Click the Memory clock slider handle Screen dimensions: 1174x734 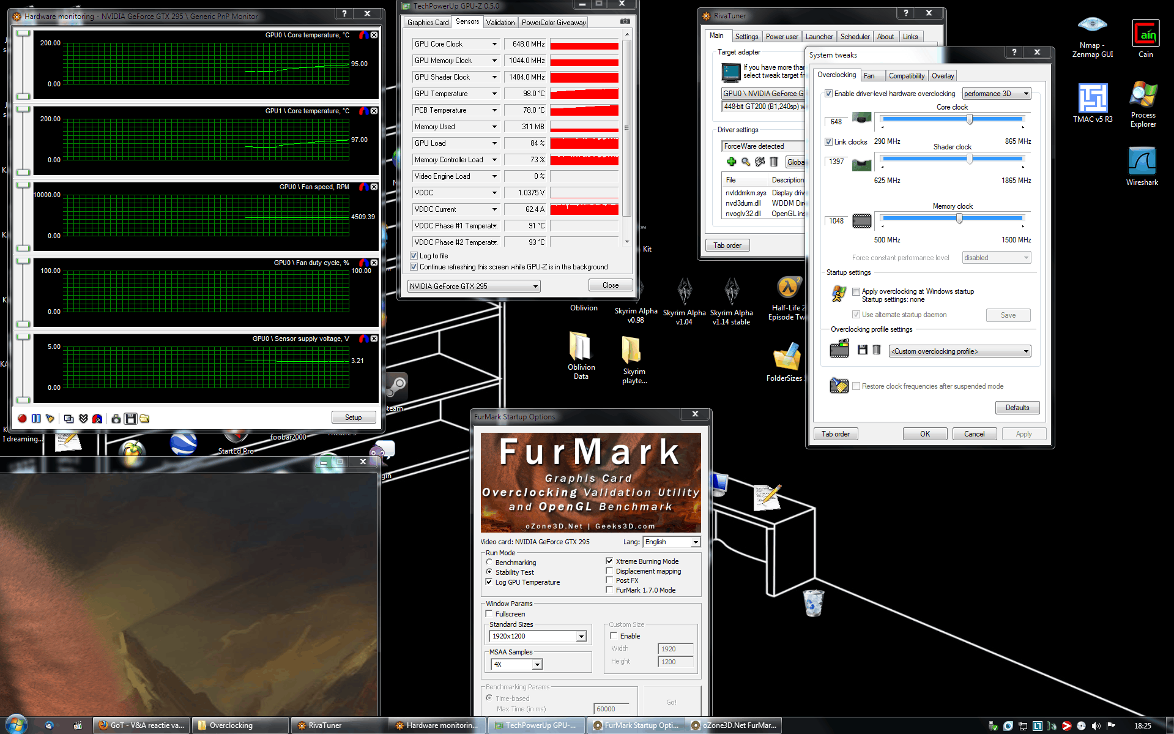click(959, 219)
